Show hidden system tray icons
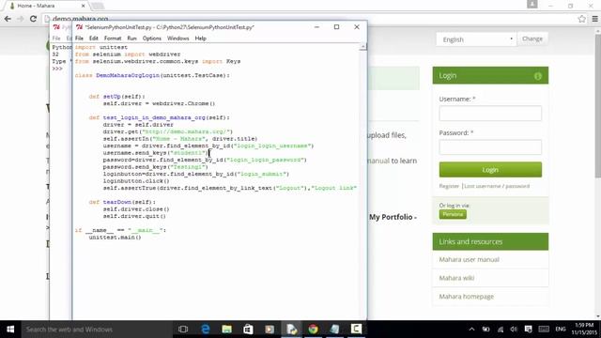Image resolution: width=601 pixels, height=338 pixels. coord(471,330)
